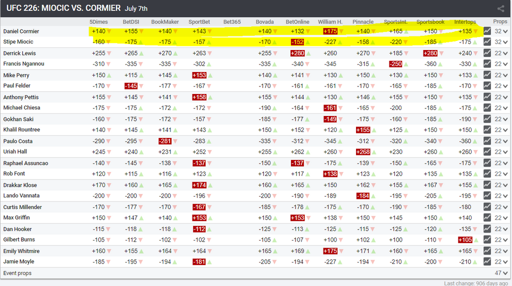Open fighter page for Francis Ngannou
512x286 pixels.
pyautogui.click(x=23, y=63)
